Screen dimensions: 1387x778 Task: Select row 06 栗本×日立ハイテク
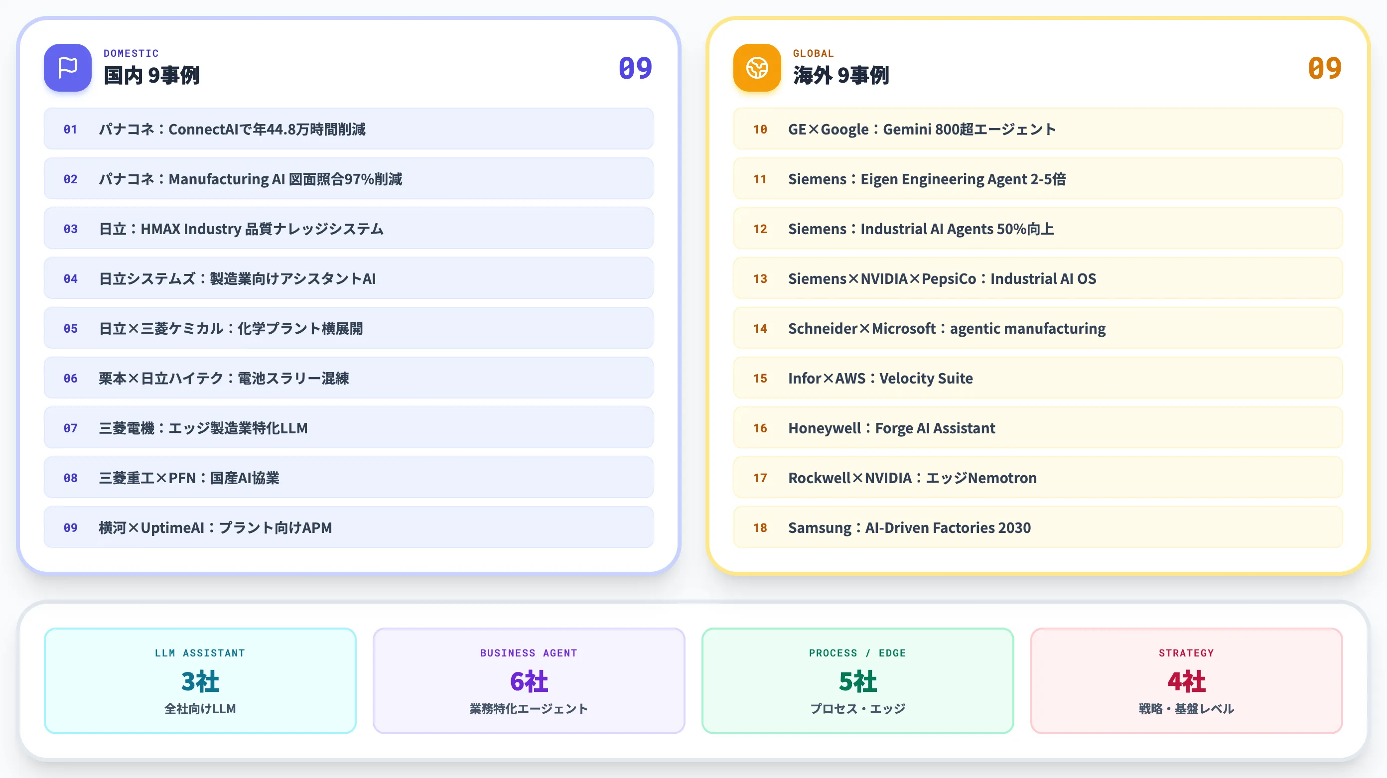(x=348, y=378)
